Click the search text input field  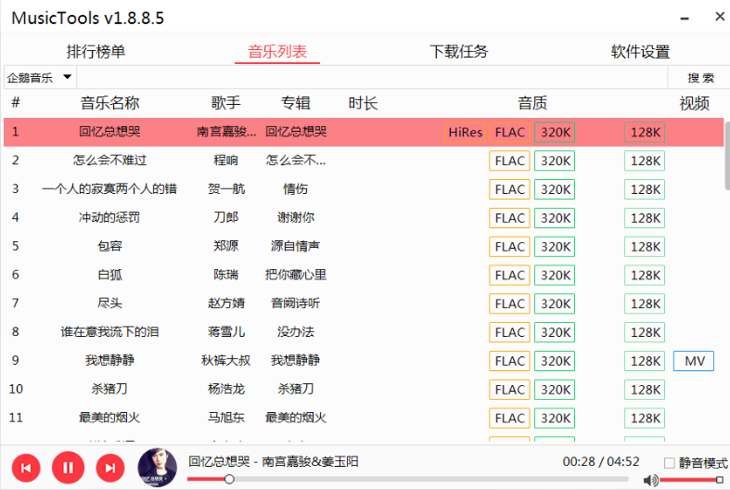pyautogui.click(x=371, y=78)
